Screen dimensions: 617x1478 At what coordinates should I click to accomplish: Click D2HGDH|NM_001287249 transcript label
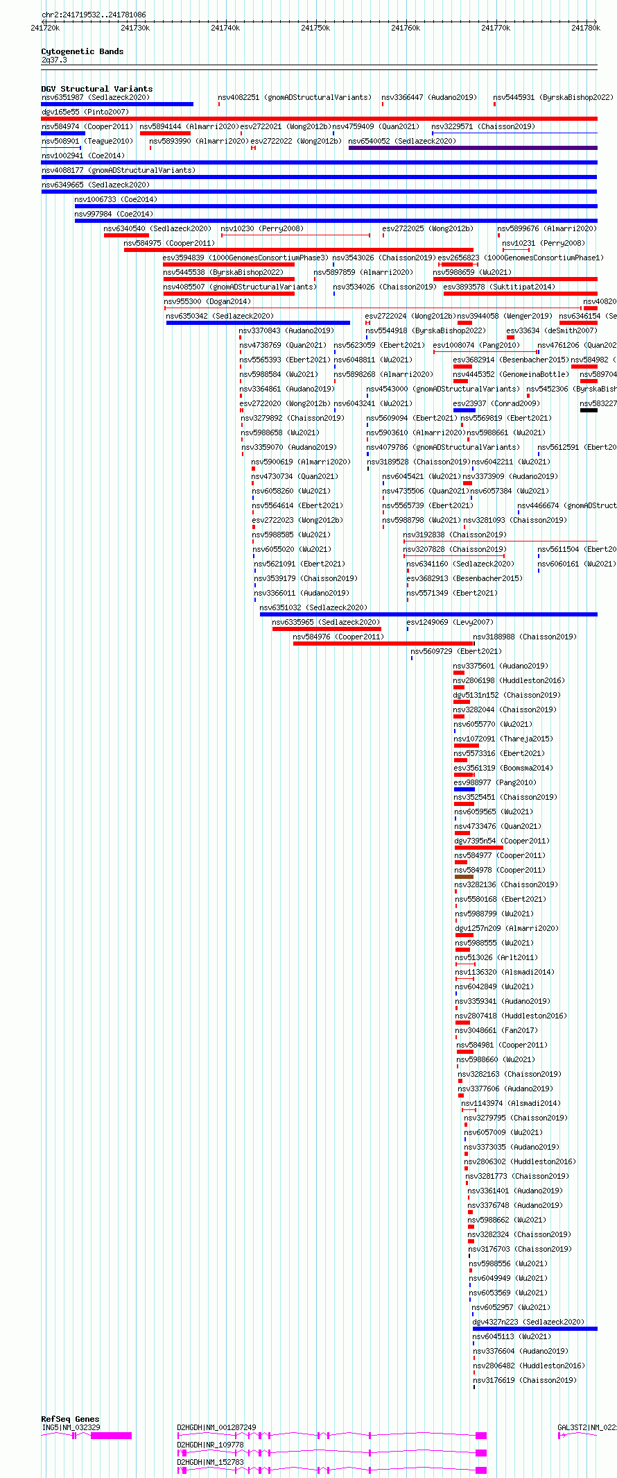[x=216, y=1427]
